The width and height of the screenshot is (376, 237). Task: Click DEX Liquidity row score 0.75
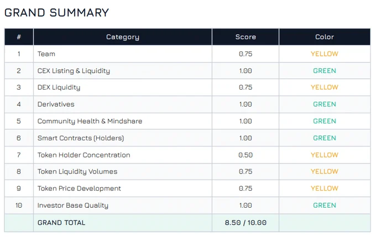(246, 87)
